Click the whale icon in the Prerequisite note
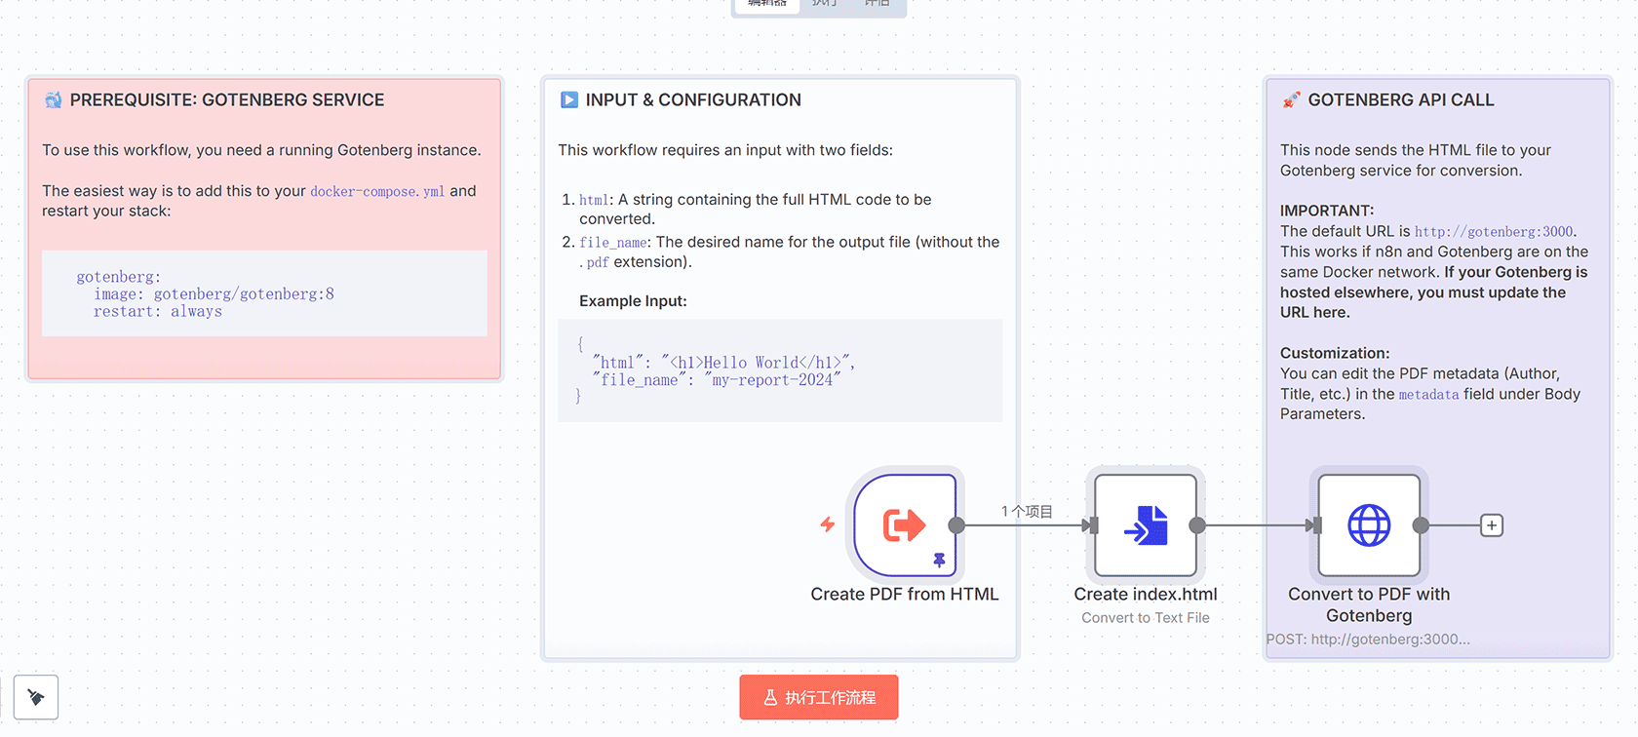 (54, 99)
